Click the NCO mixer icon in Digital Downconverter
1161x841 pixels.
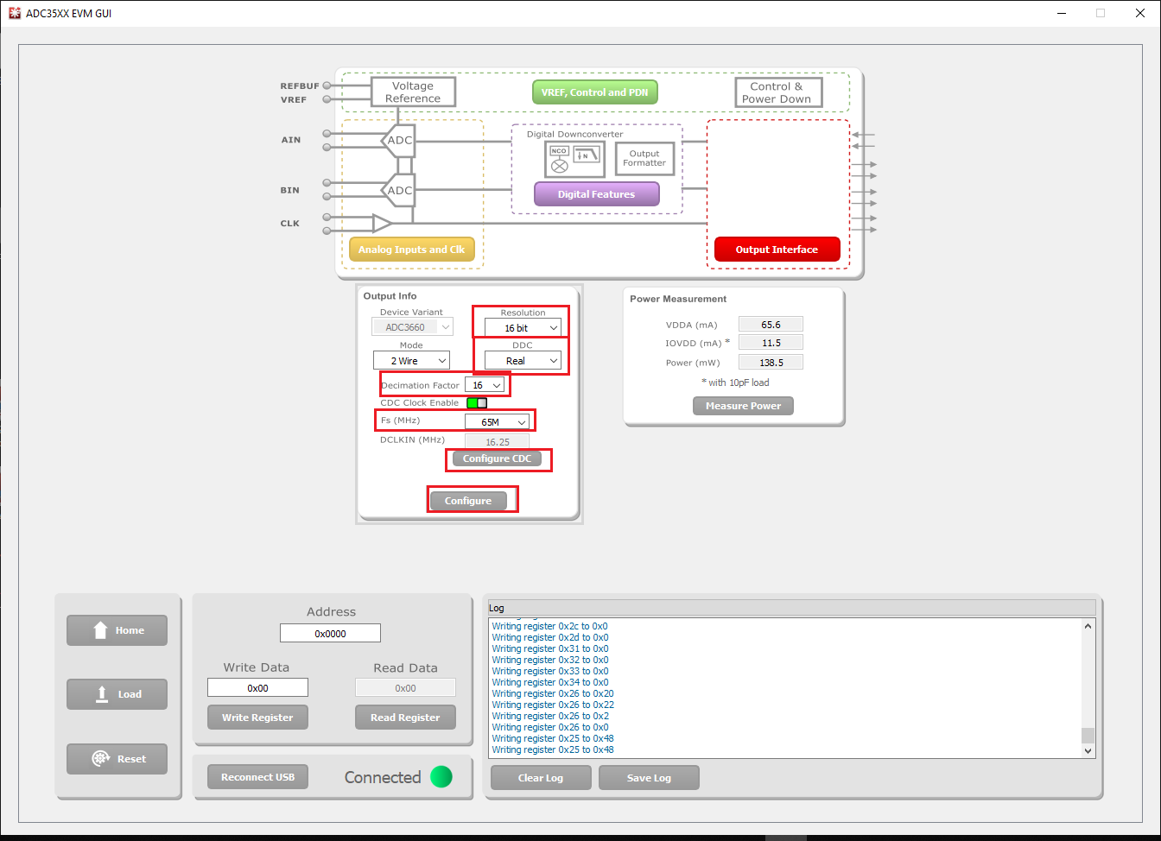click(559, 159)
